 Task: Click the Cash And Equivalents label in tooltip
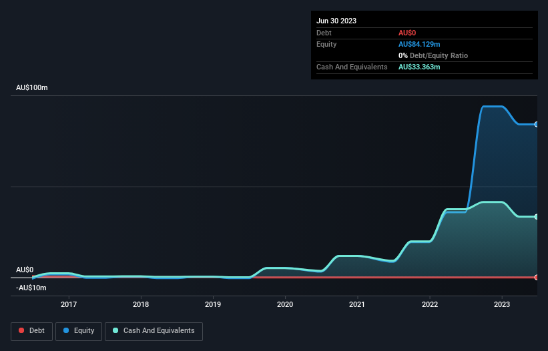click(352, 67)
